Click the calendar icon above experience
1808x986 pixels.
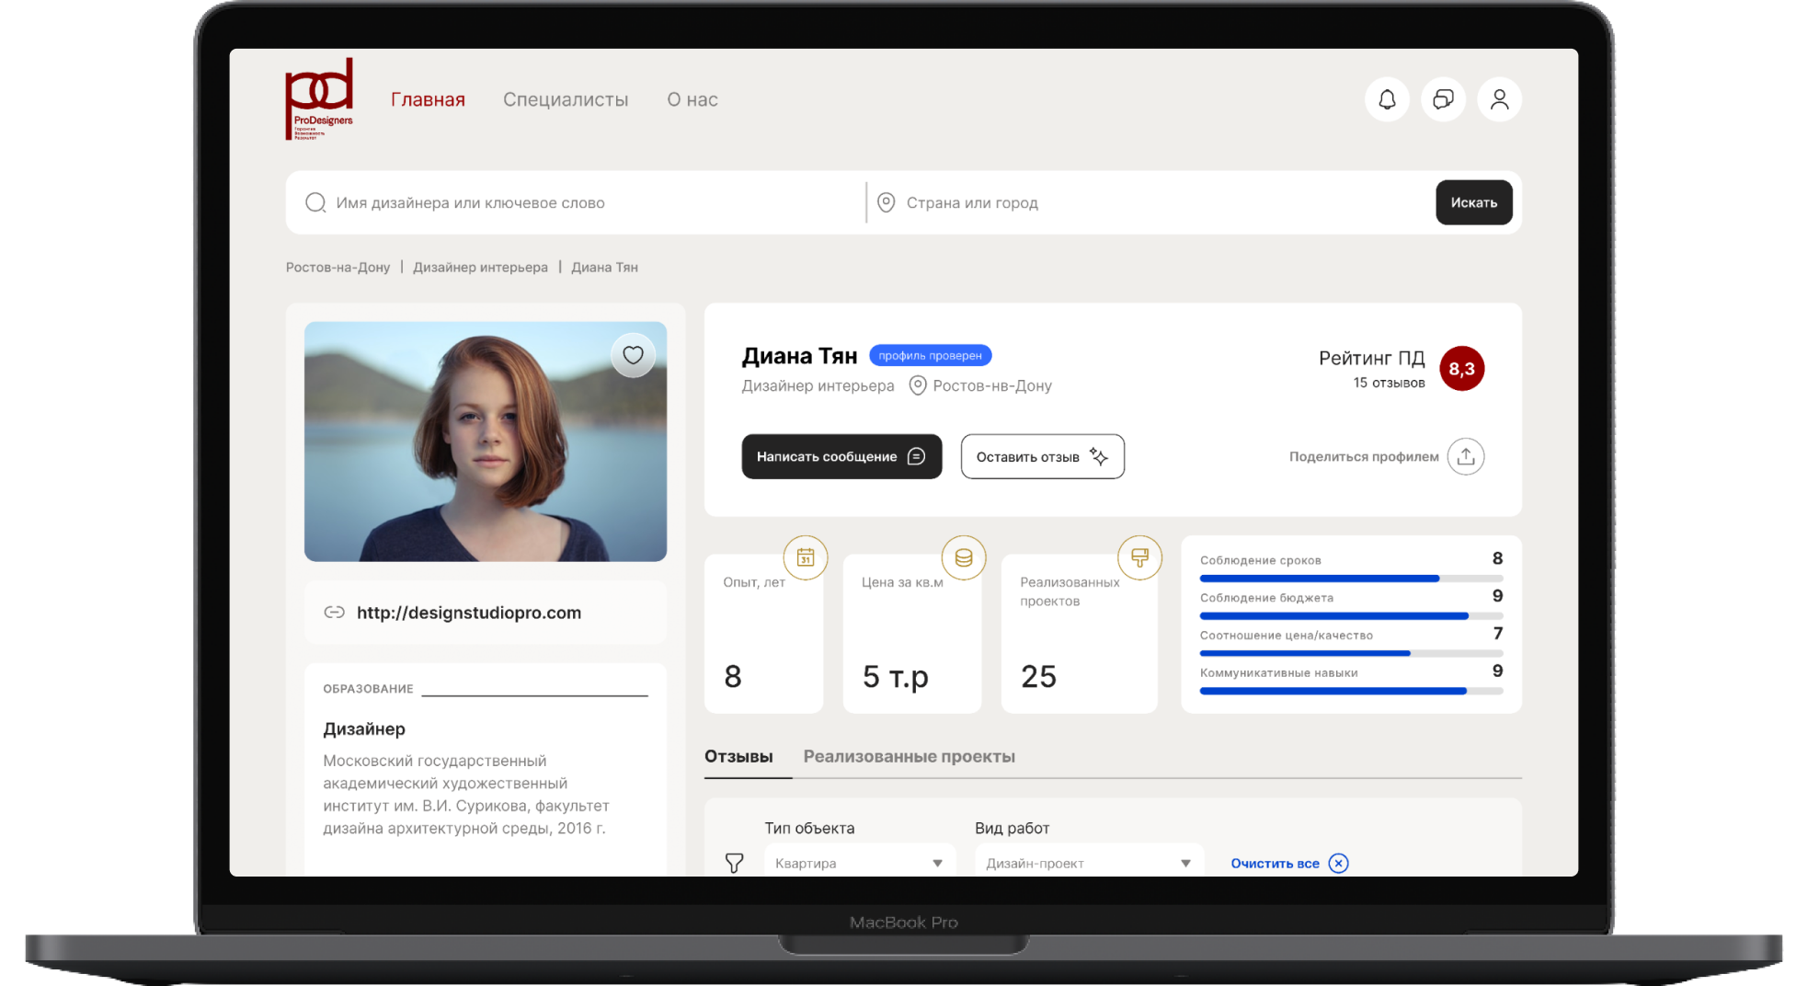pyautogui.click(x=805, y=557)
